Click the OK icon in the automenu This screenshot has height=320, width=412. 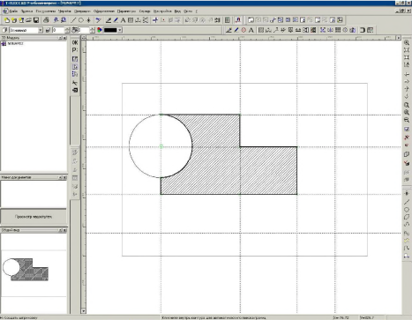click(75, 42)
